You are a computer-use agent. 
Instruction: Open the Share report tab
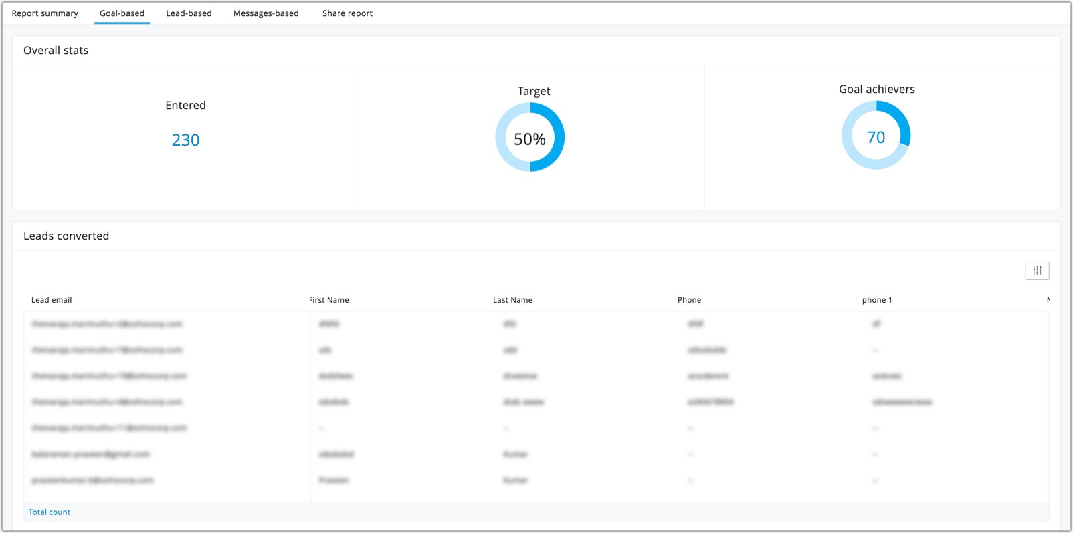point(347,13)
